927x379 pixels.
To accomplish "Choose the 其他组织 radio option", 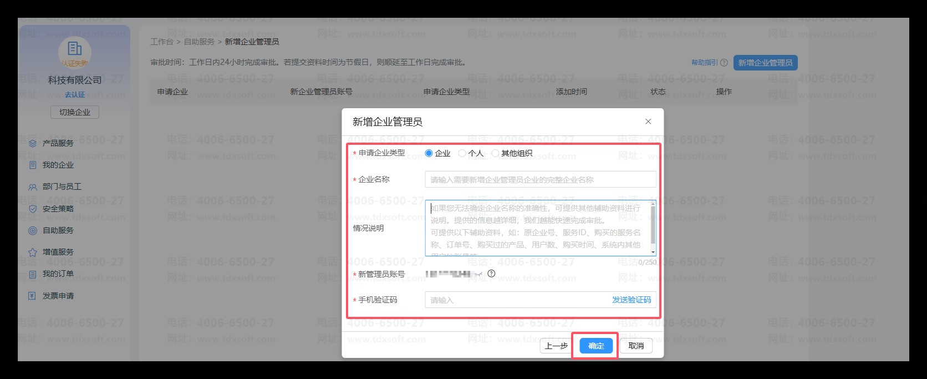I will [495, 153].
